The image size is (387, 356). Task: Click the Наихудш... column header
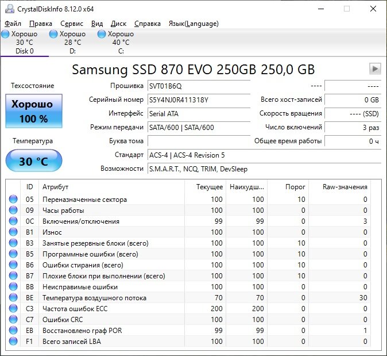point(247,187)
